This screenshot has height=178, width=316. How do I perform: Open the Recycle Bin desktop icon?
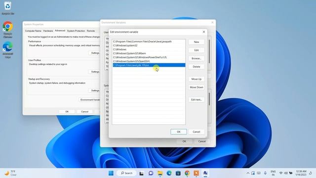point(8,8)
